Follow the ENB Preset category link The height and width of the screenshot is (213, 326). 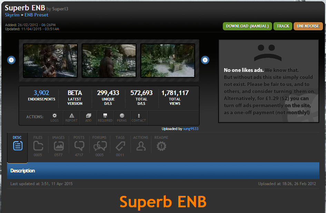[x=36, y=15]
